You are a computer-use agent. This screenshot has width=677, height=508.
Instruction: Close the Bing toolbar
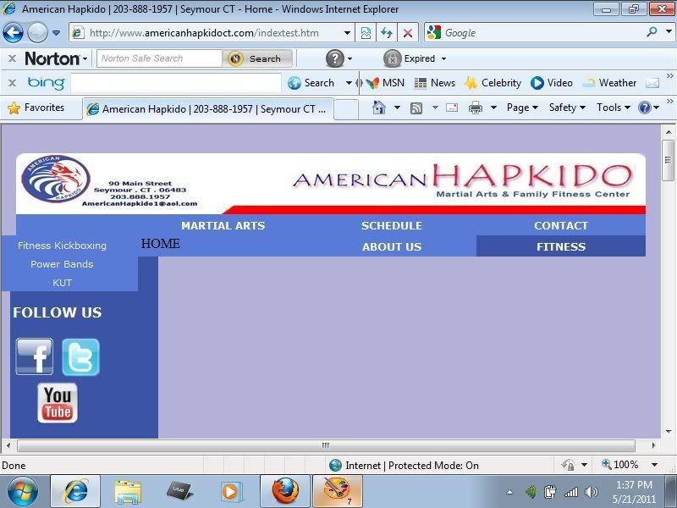tap(12, 82)
